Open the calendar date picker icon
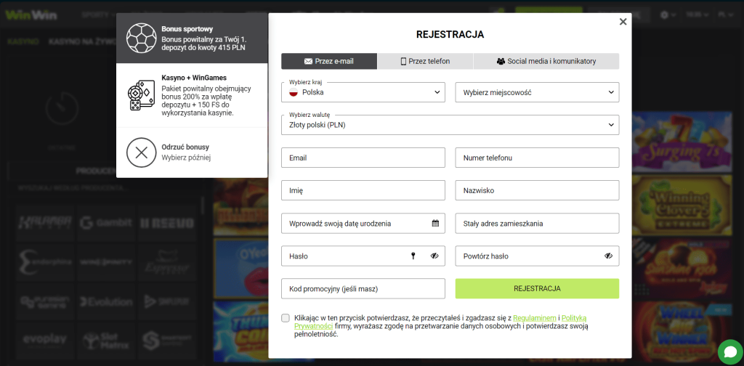Screen dimensions: 744x366 click(x=435, y=224)
